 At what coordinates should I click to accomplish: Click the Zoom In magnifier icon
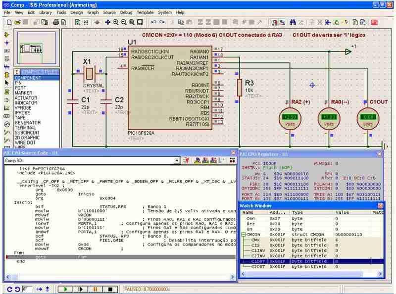(x=116, y=22)
